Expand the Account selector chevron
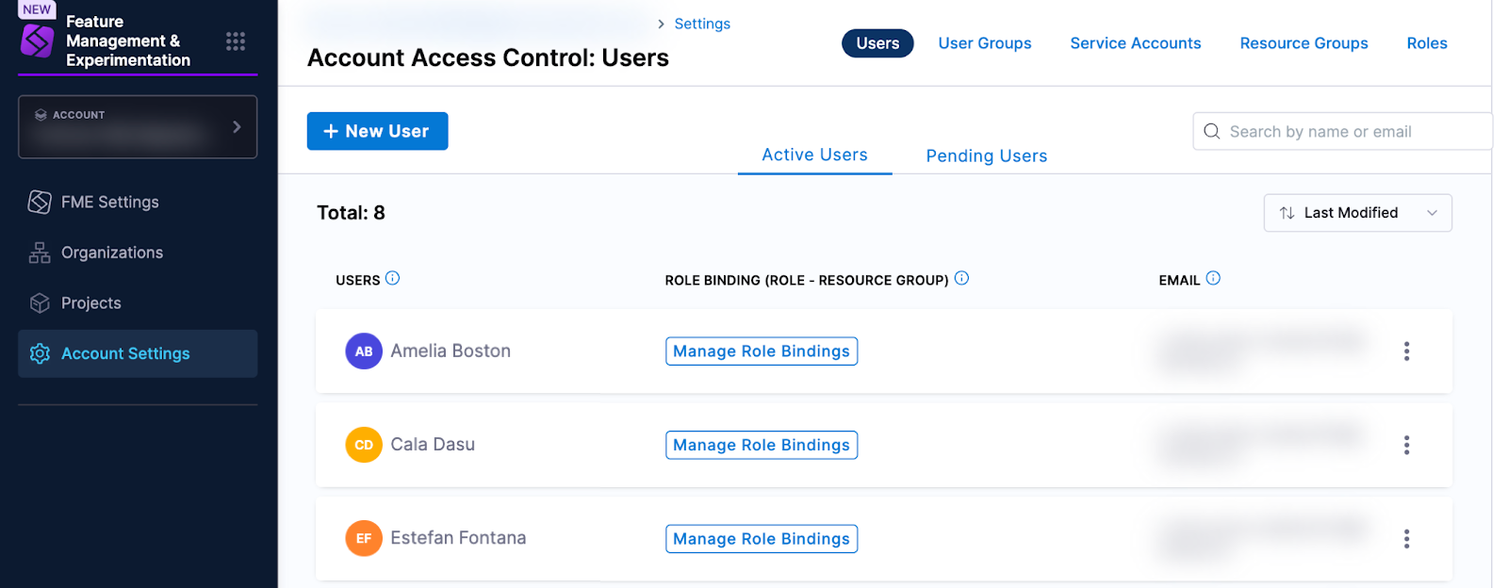Screen dimensions: 1508x588 coord(237,127)
